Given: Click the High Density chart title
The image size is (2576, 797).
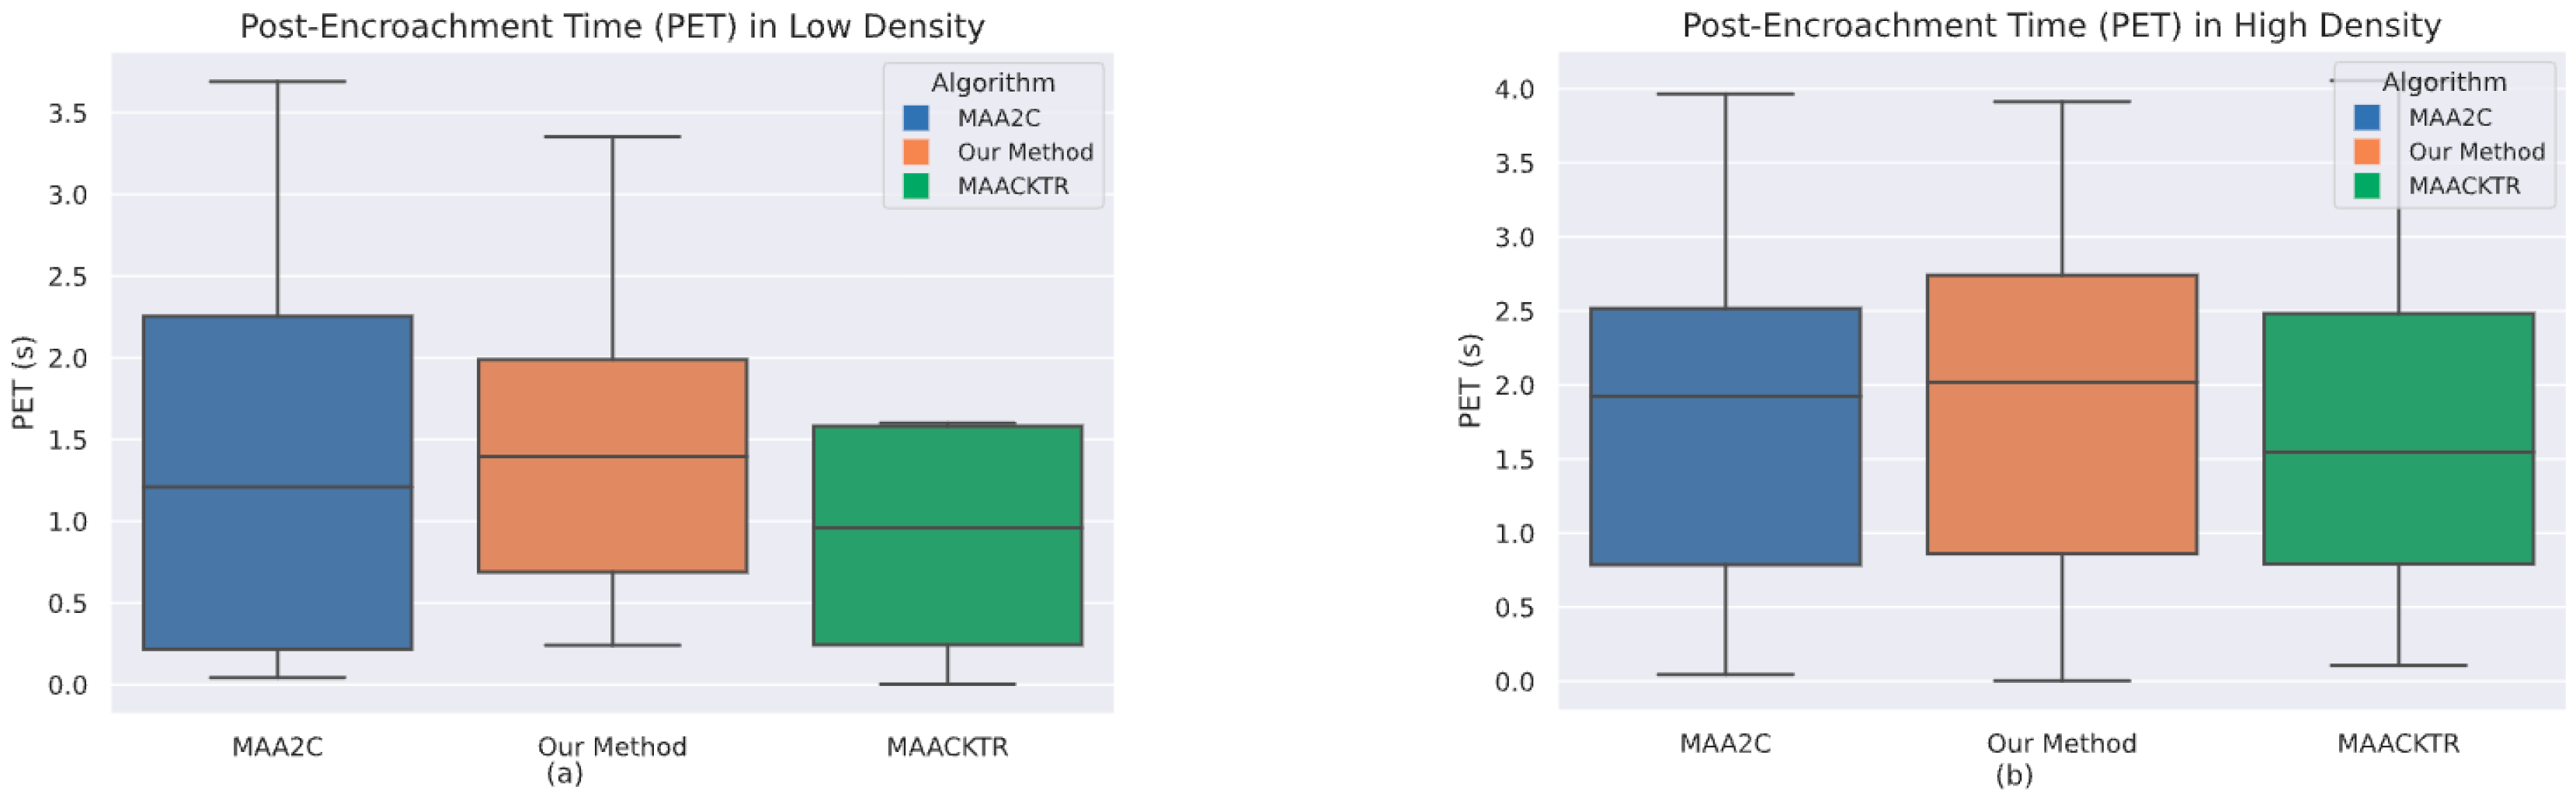Looking at the screenshot, I should 2061,25.
